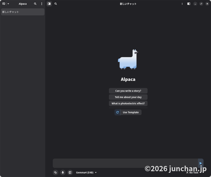The width and height of the screenshot is (211, 177).
Task: Select the 新しいチャット conversation in the sidebar
Action: (x=22, y=12)
